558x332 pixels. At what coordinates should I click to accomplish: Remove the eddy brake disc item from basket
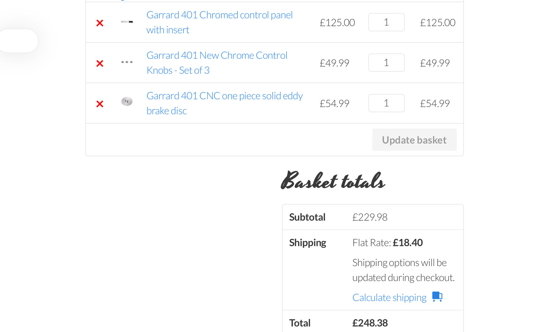(100, 104)
